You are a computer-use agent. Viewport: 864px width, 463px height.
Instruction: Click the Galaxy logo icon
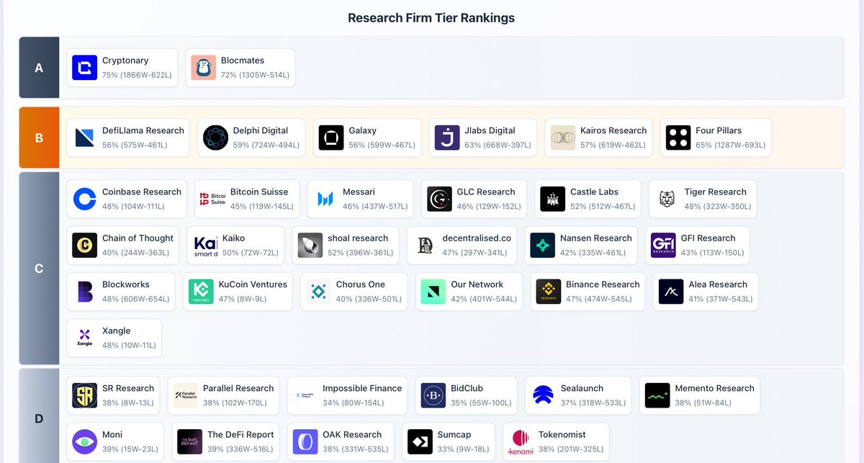pos(331,138)
